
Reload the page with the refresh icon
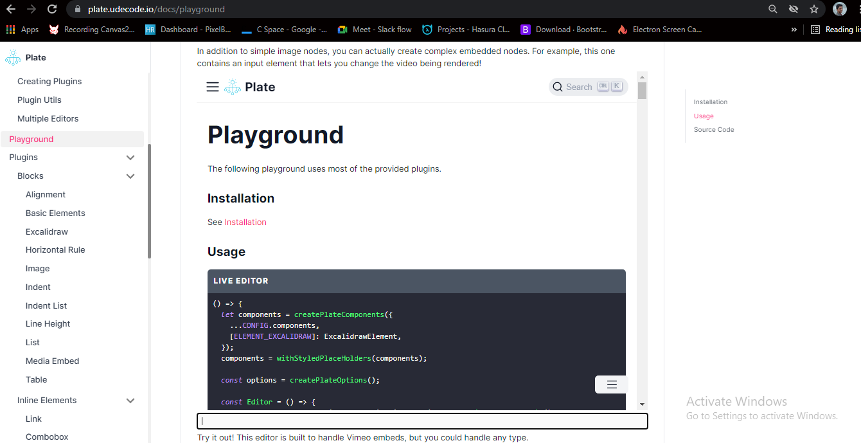[51, 10]
